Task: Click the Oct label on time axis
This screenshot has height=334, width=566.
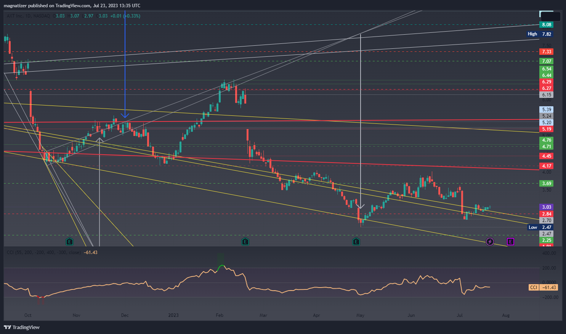Action: 28,315
